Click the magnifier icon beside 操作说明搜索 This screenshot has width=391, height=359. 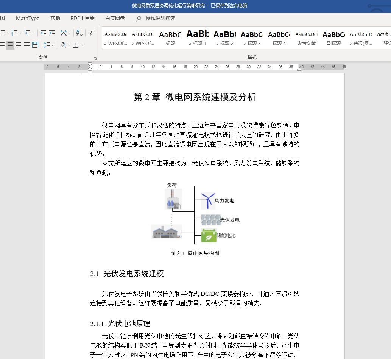click(139, 19)
